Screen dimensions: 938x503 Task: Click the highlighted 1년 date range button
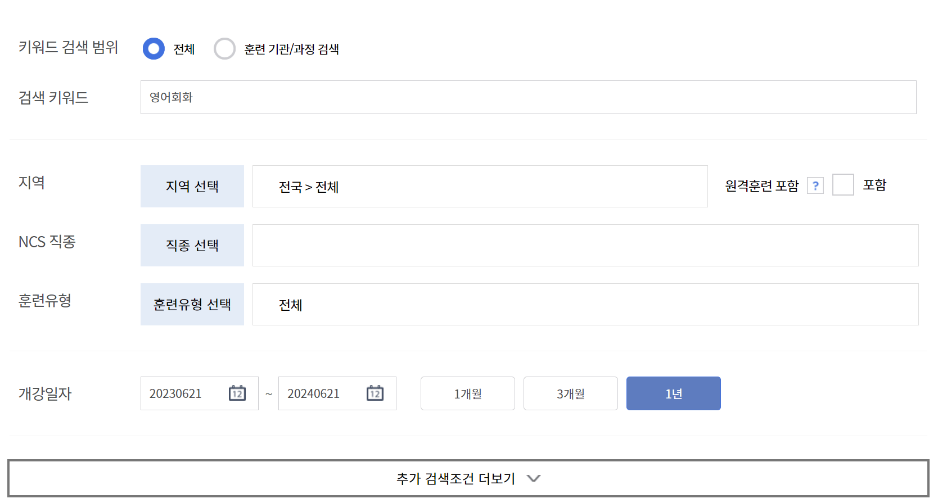click(x=673, y=393)
